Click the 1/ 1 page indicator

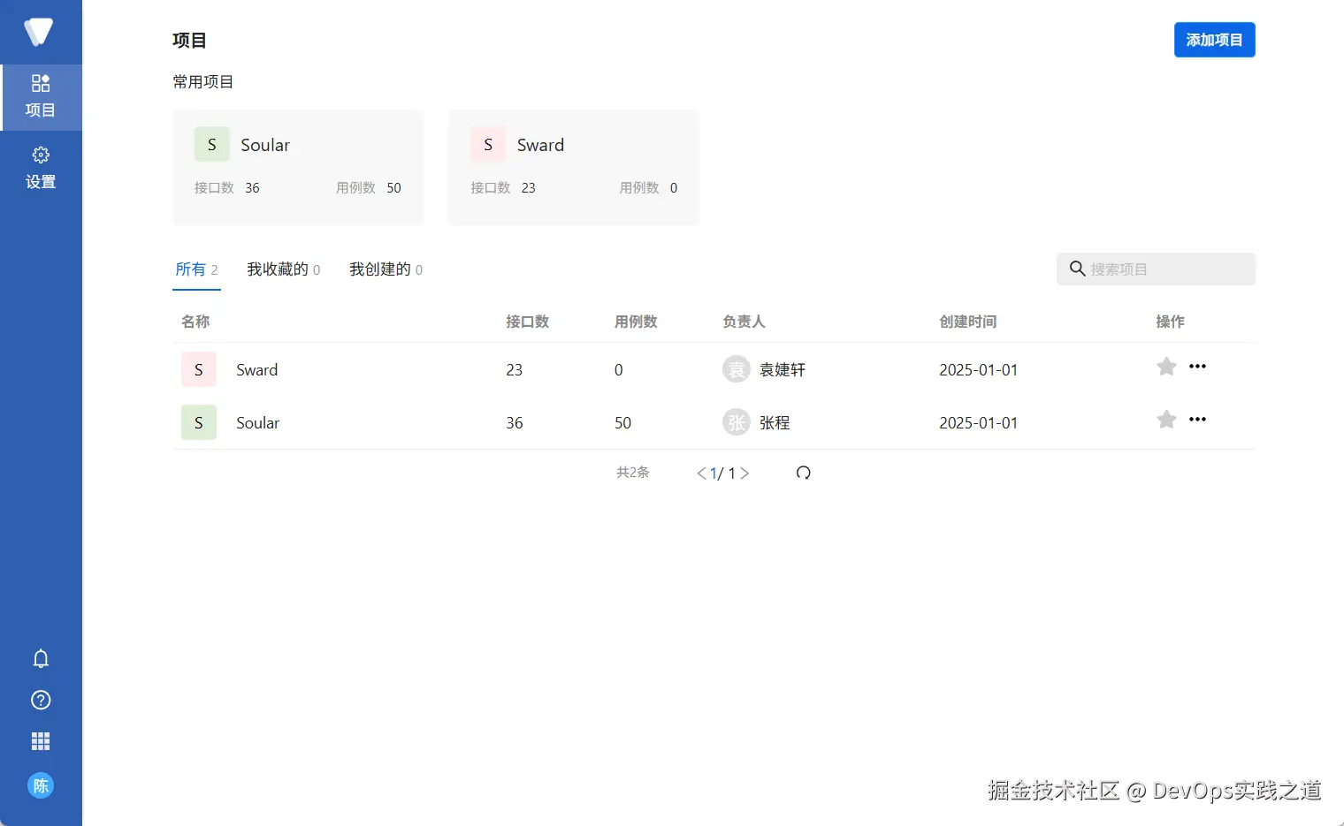coord(723,474)
